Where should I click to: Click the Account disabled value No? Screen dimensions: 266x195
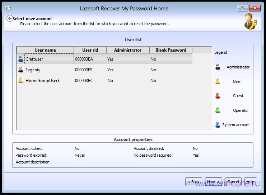click(x=195, y=148)
